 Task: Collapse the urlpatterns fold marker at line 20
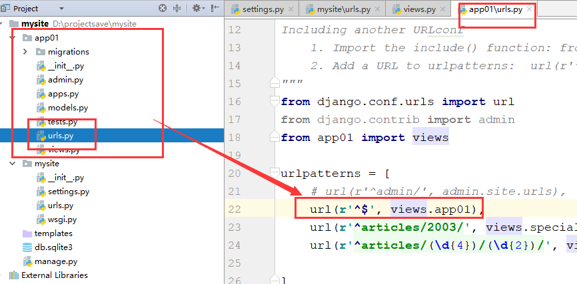click(274, 173)
